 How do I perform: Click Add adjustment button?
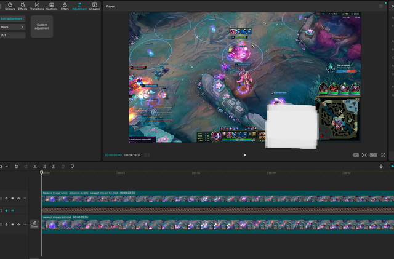[x=12, y=18]
